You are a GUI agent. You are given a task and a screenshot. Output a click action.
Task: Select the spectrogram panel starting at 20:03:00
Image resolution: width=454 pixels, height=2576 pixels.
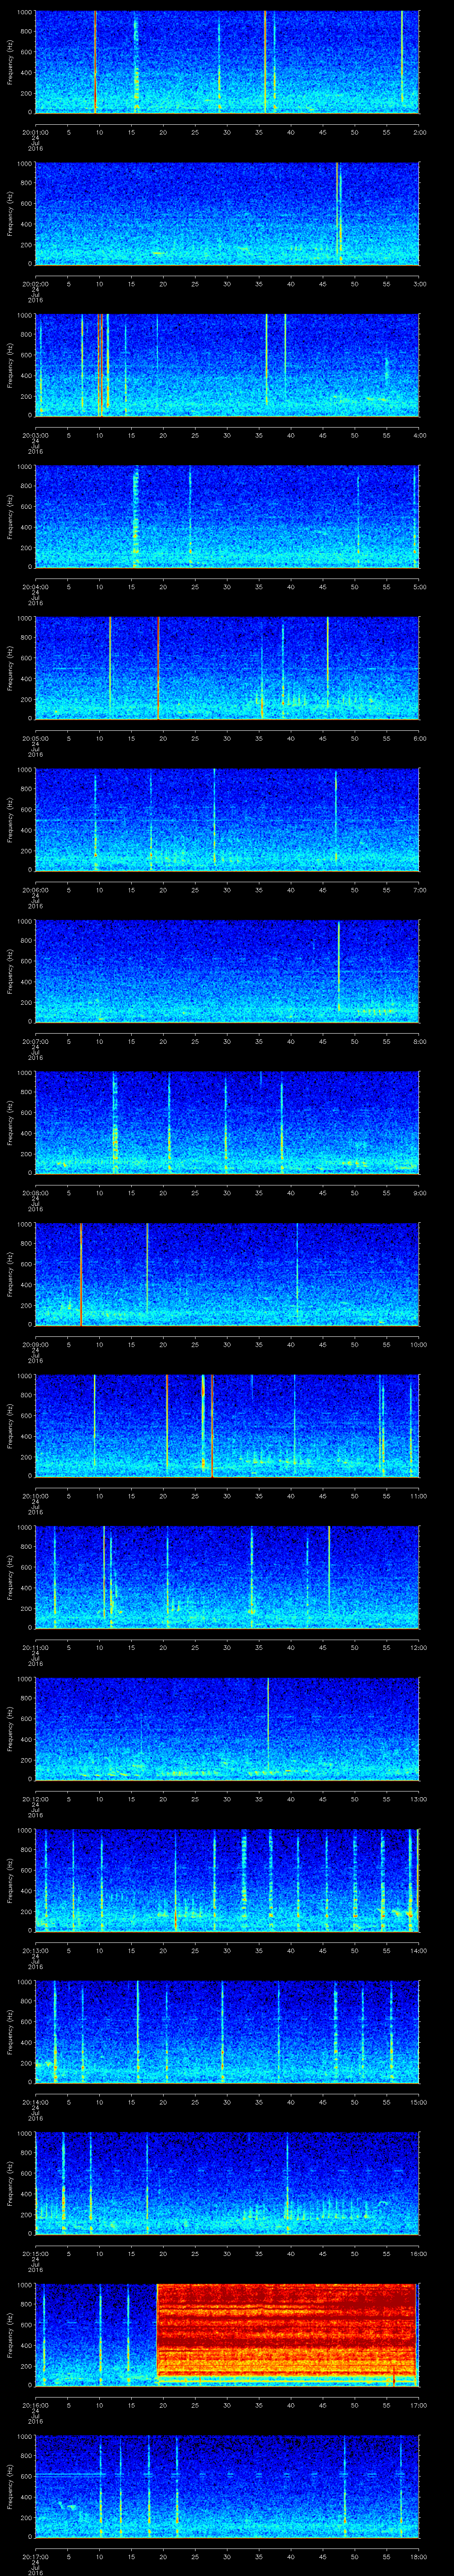click(227, 365)
